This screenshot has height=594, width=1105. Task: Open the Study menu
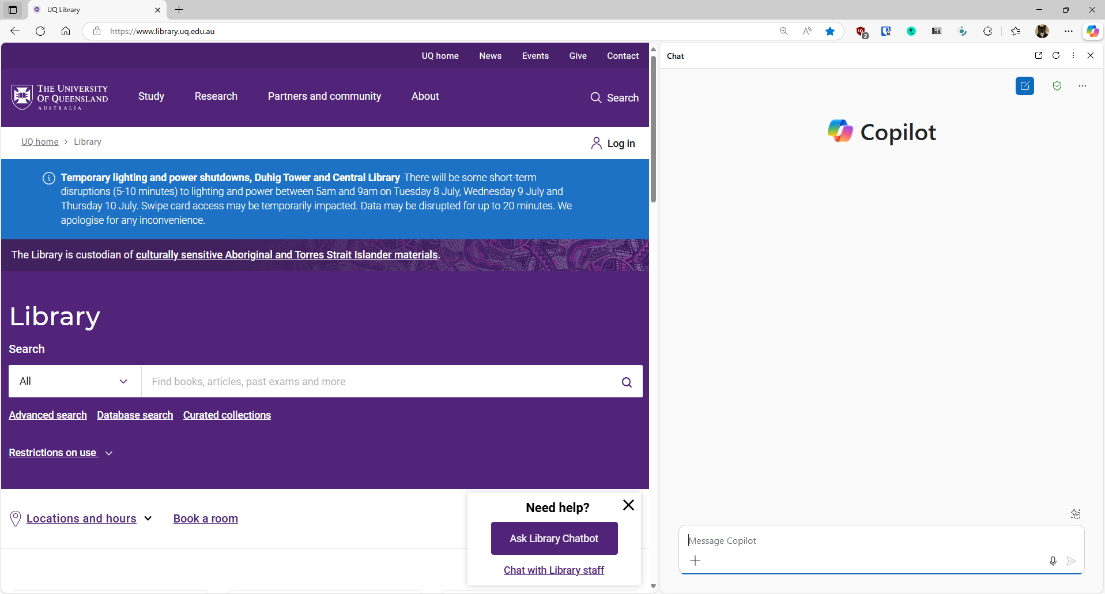(x=151, y=96)
